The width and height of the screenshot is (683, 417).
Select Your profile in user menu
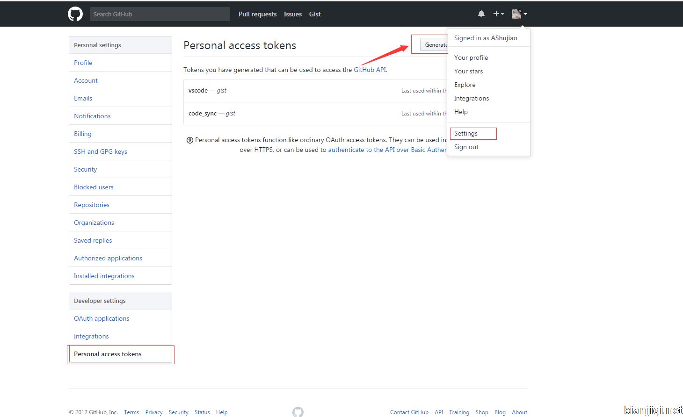[x=471, y=58]
